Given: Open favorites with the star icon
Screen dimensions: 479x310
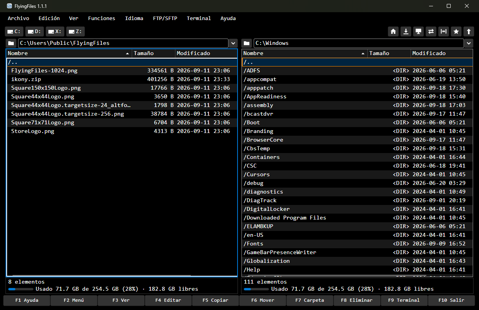Looking at the screenshot, I should [456, 32].
